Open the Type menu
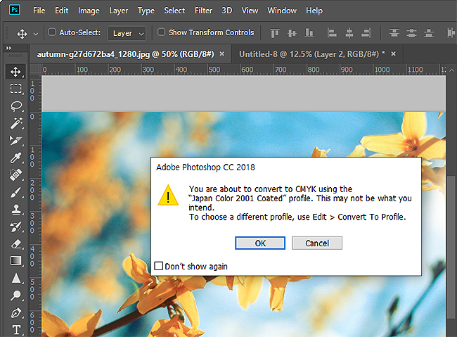The height and width of the screenshot is (337, 457). point(146,11)
